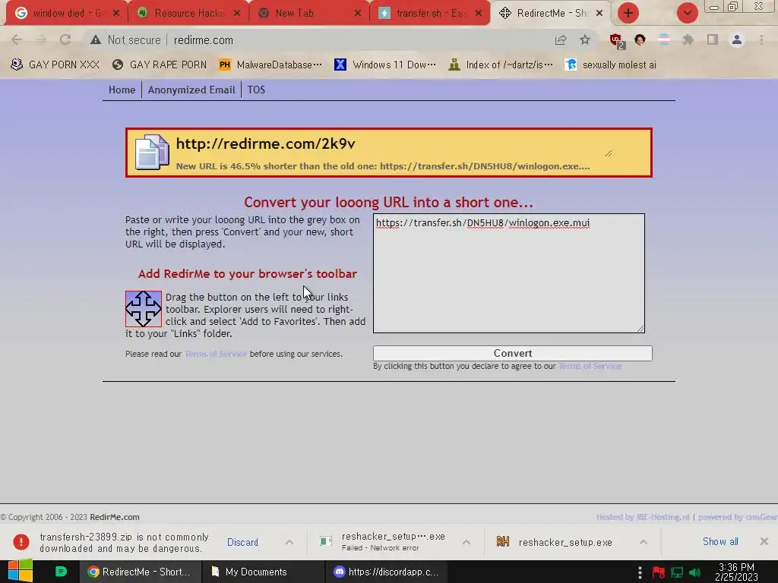Close the RedirectMe tab
This screenshot has height=583, width=778.
[599, 14]
